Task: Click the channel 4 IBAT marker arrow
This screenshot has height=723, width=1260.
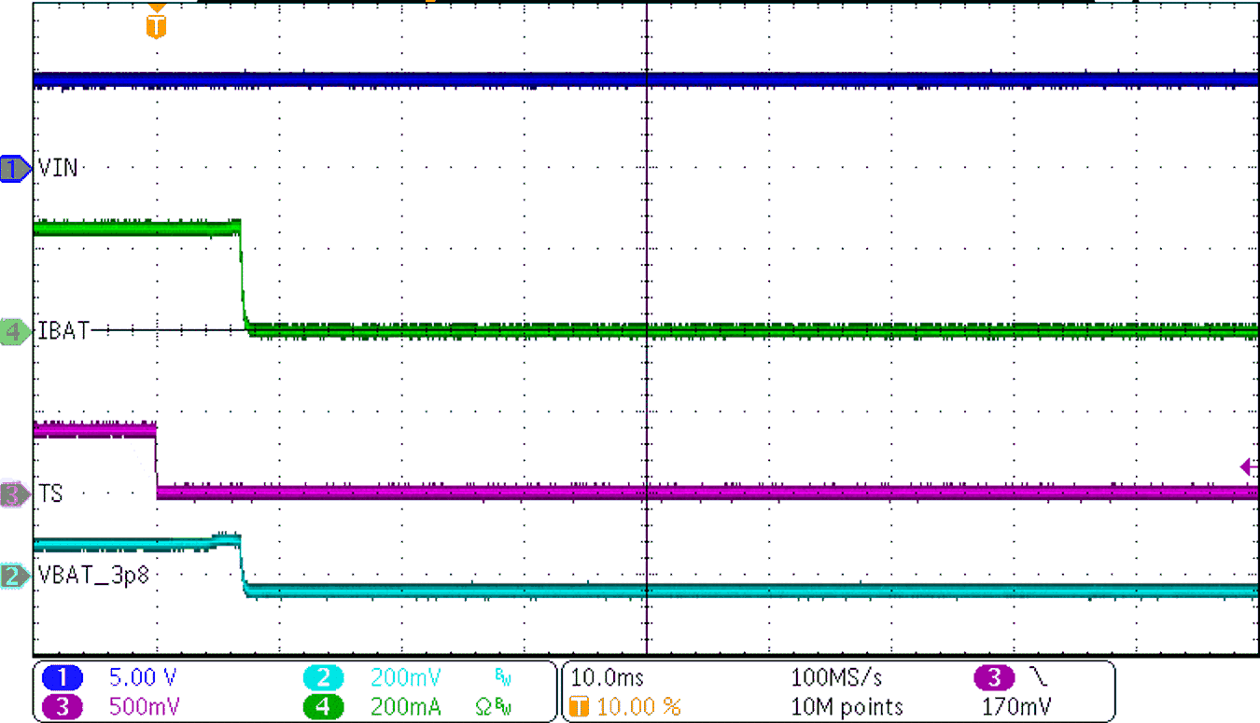Action: click(x=13, y=331)
